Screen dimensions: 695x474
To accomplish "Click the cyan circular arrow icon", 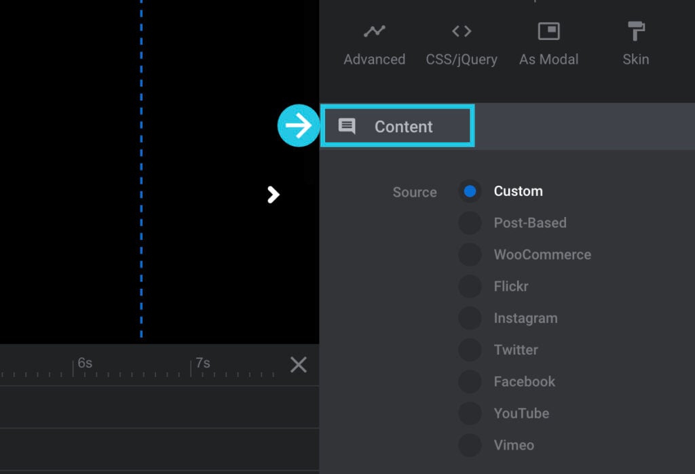I will (x=299, y=125).
